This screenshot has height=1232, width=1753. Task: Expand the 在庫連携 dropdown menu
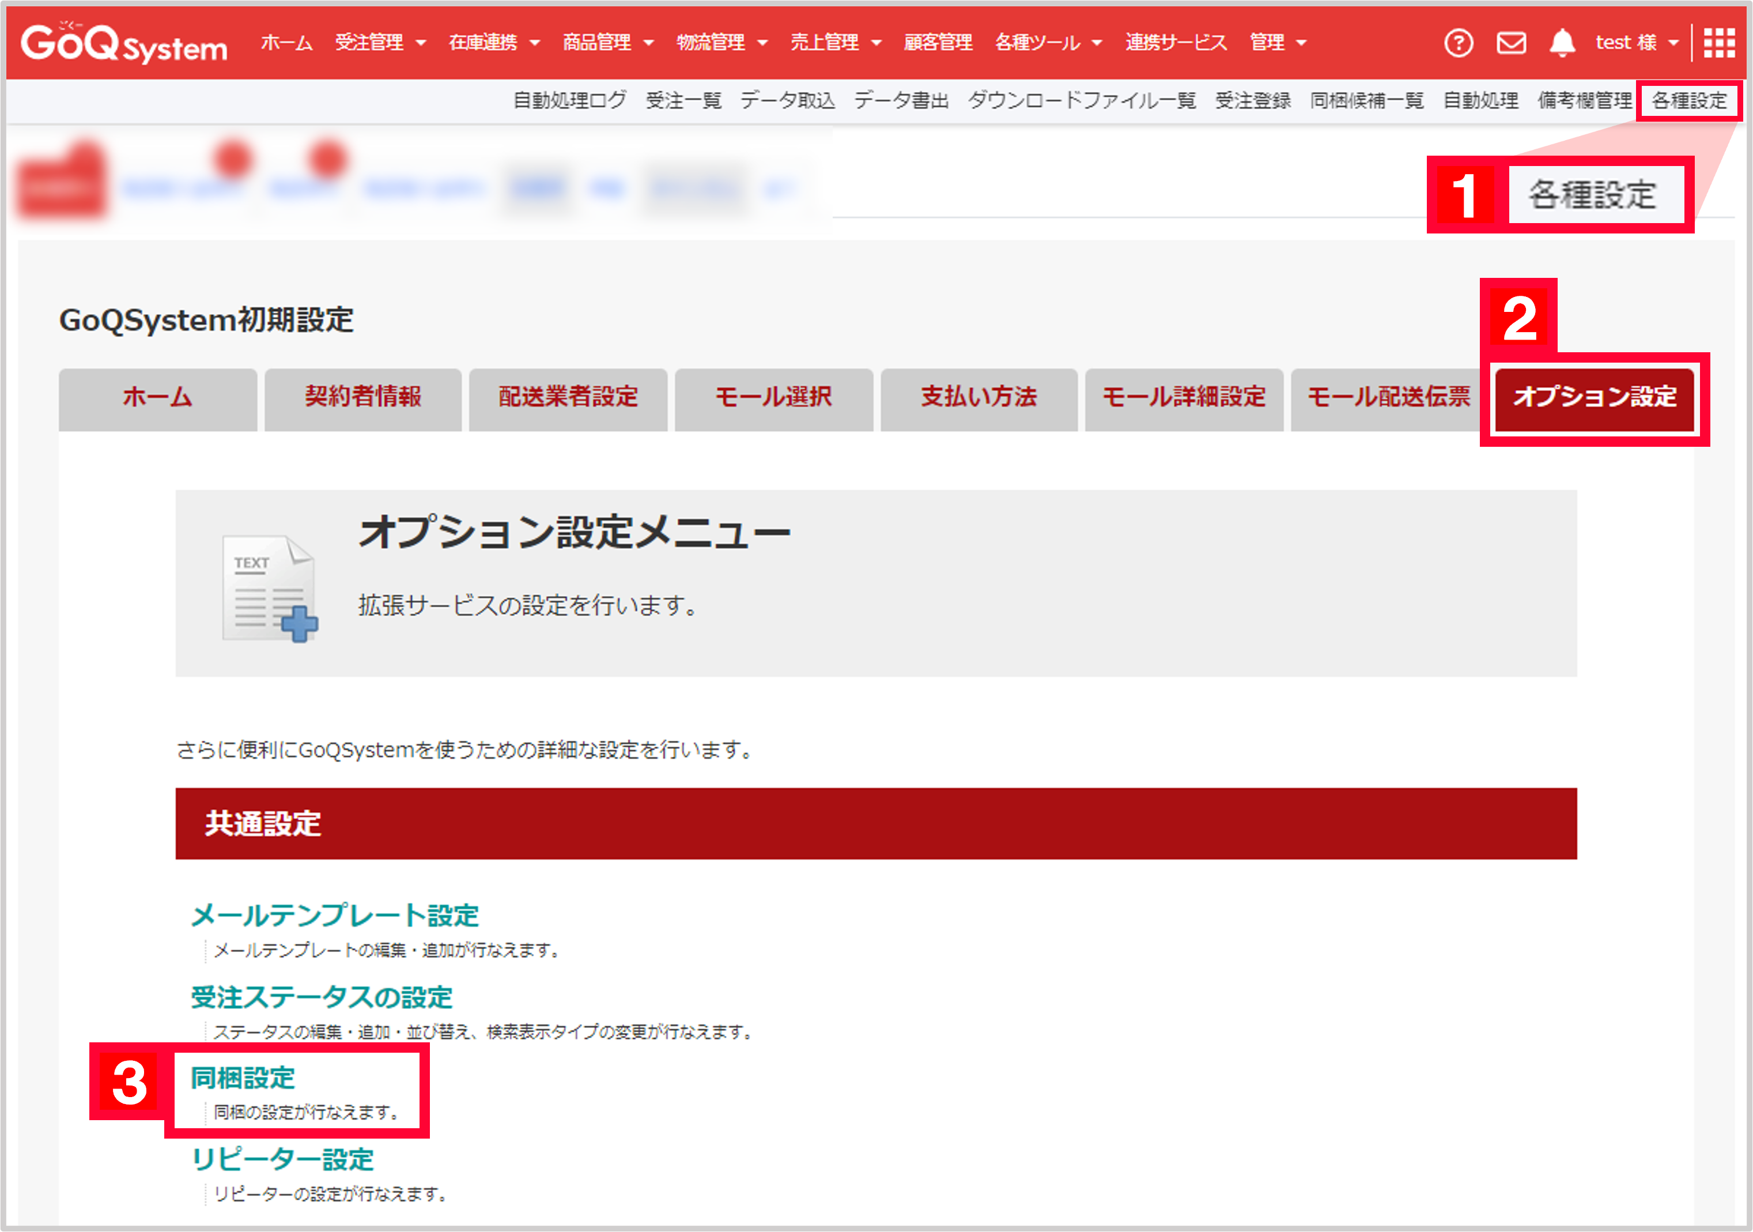click(x=494, y=43)
